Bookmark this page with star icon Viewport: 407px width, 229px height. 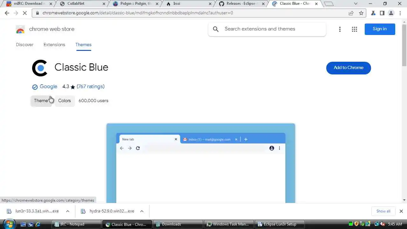click(x=361, y=13)
